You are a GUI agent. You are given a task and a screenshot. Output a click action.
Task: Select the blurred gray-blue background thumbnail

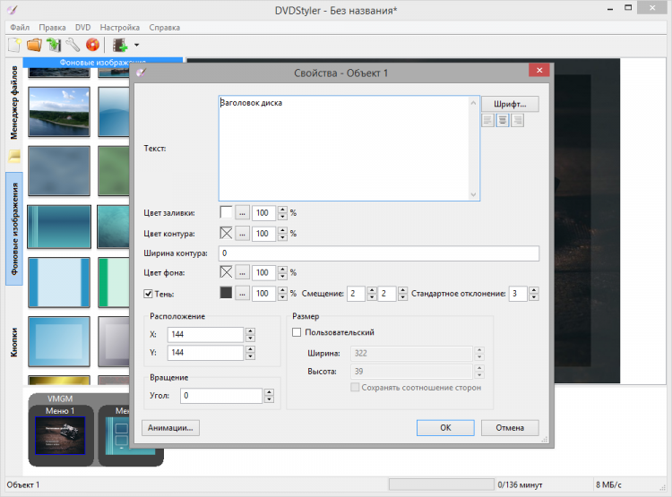[x=59, y=170]
